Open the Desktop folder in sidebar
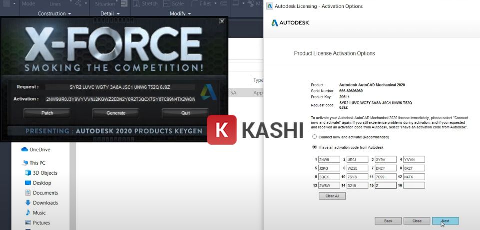This screenshot has width=480, height=230. point(42,183)
